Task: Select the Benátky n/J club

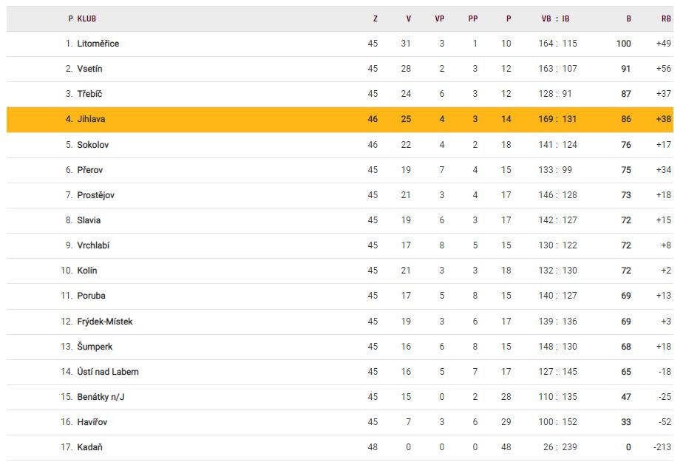Action: tap(100, 397)
